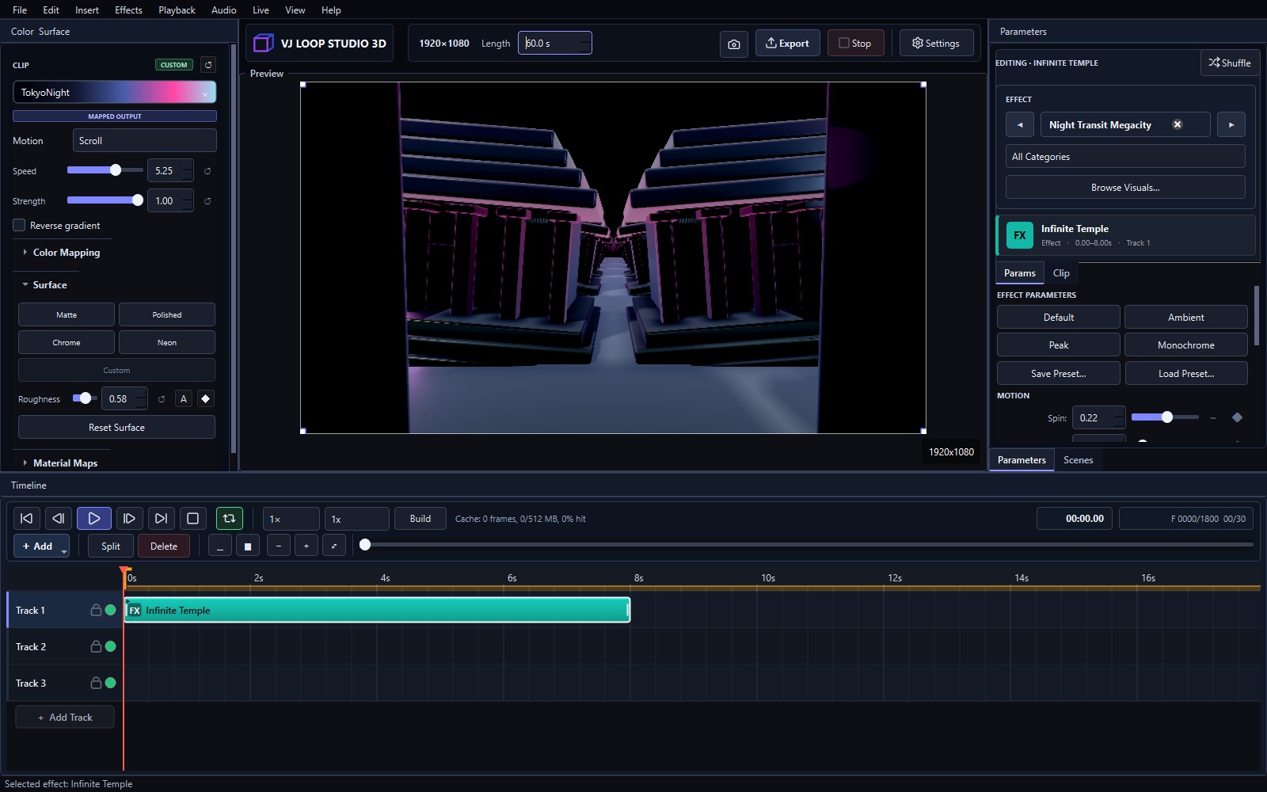Open the Playback menu

tap(177, 10)
